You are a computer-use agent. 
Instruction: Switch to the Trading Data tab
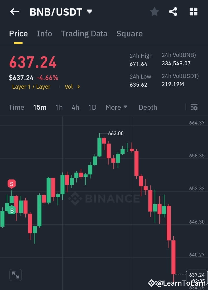pyautogui.click(x=84, y=34)
